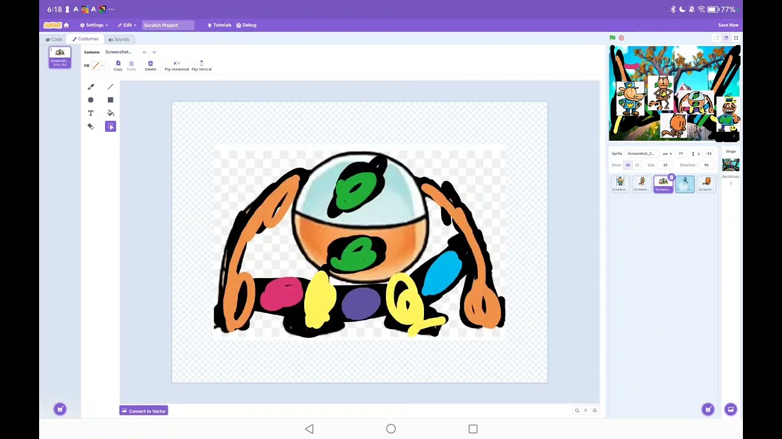Select the Fill bucket tool

(111, 113)
